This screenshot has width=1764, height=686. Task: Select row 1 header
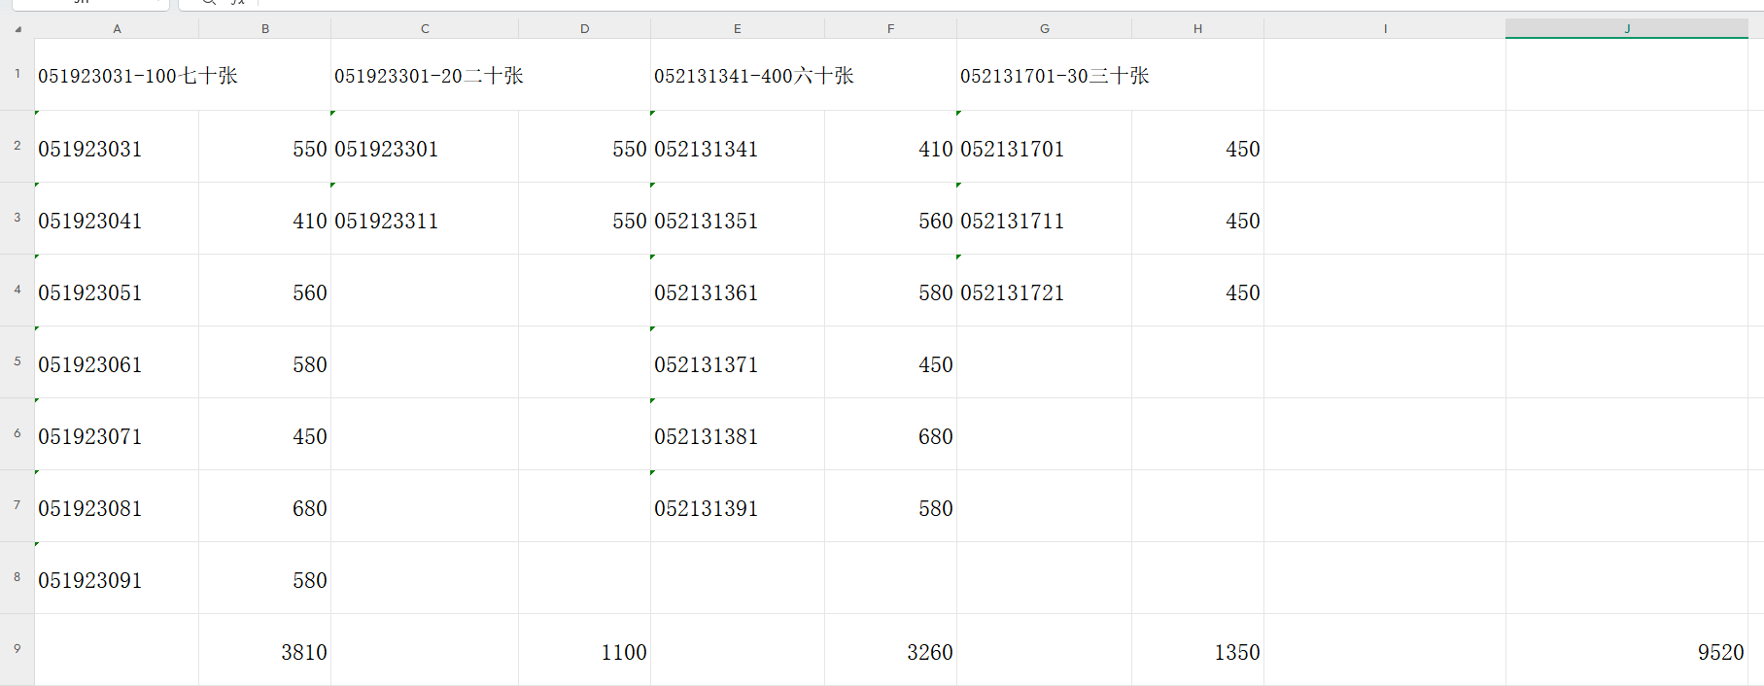coord(17,74)
